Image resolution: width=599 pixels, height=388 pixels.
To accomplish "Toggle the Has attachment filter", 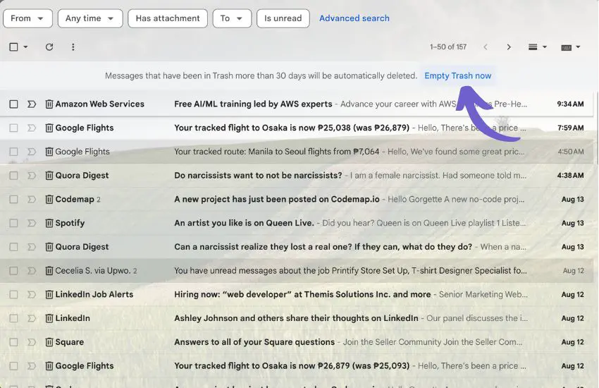I will pos(168,18).
